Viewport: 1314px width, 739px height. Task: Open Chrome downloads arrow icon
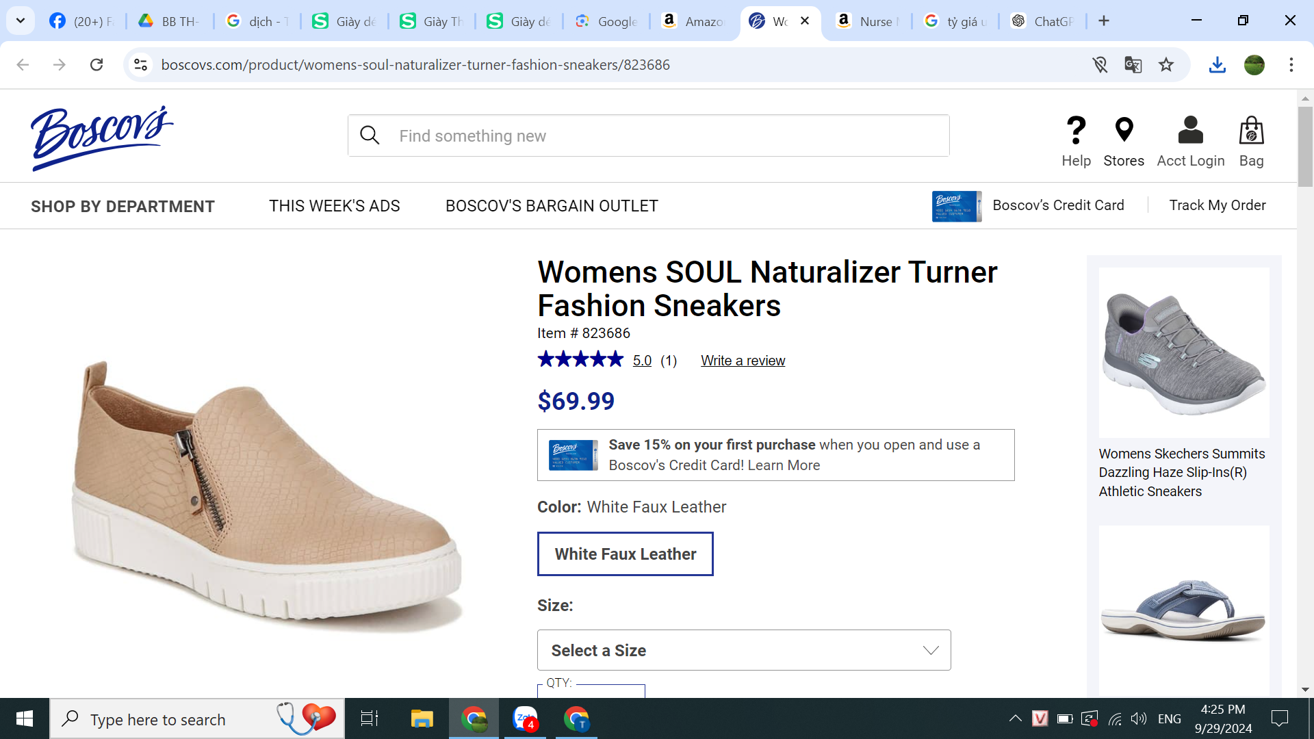[x=1217, y=65]
